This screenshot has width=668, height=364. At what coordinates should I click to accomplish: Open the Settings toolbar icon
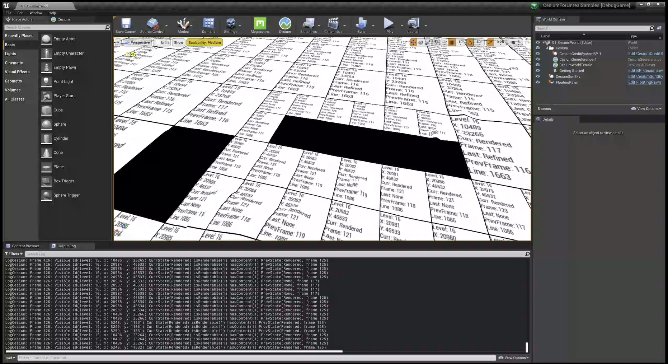(231, 25)
